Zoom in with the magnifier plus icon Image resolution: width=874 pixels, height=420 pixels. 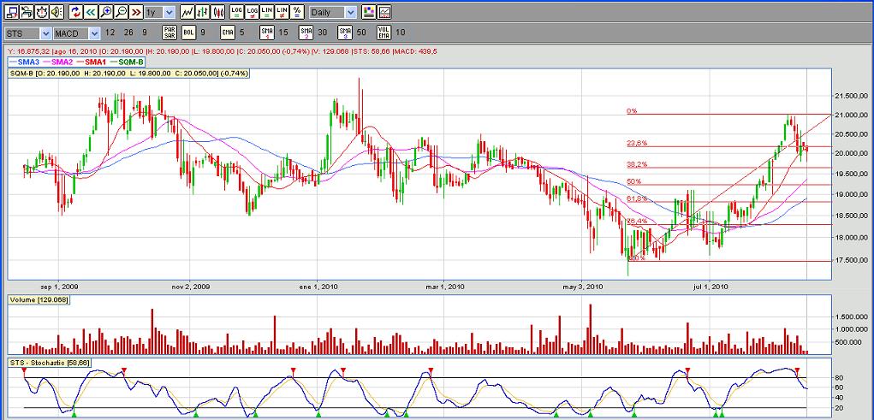(x=106, y=12)
